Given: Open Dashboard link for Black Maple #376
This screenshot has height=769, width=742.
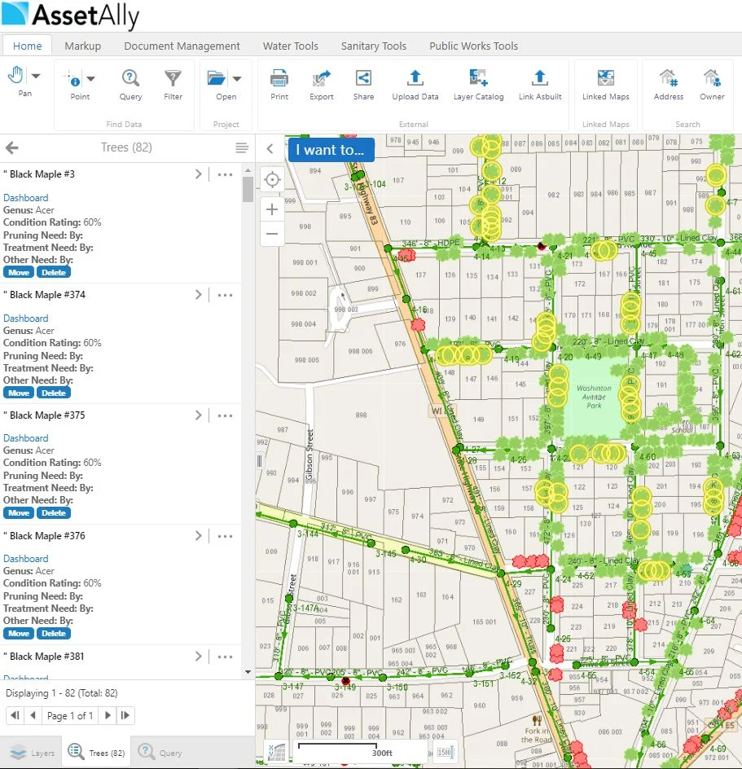Looking at the screenshot, I should (25, 559).
